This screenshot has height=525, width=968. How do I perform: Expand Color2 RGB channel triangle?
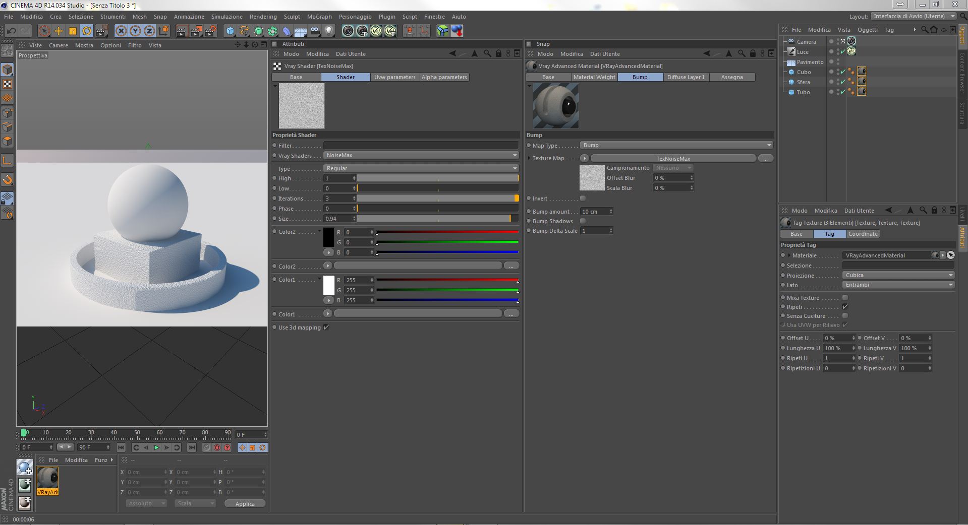[319, 231]
